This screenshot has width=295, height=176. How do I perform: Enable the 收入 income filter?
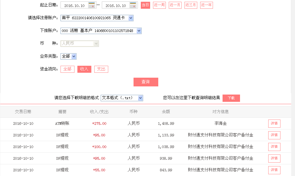point(84,69)
